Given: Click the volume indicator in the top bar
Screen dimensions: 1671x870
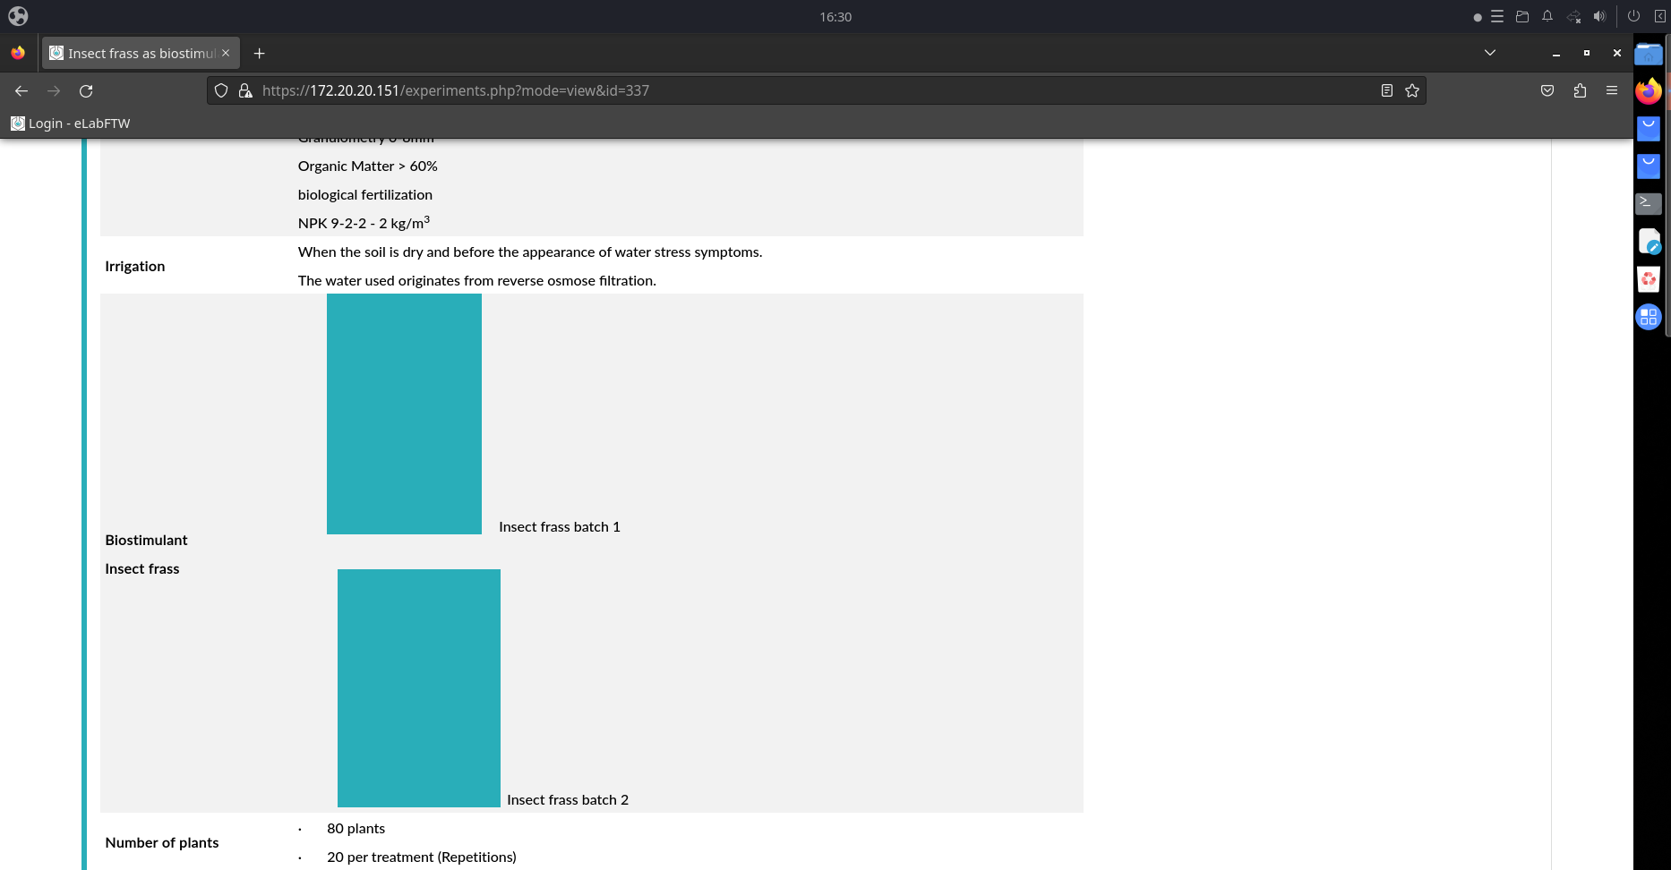Looking at the screenshot, I should point(1600,16).
